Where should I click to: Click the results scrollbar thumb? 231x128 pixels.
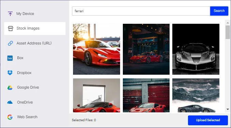(x=228, y=32)
